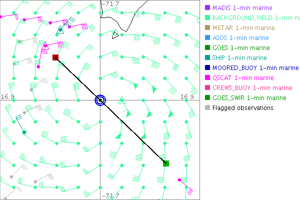Click the light blue ASOS legend swatch

click(207, 38)
